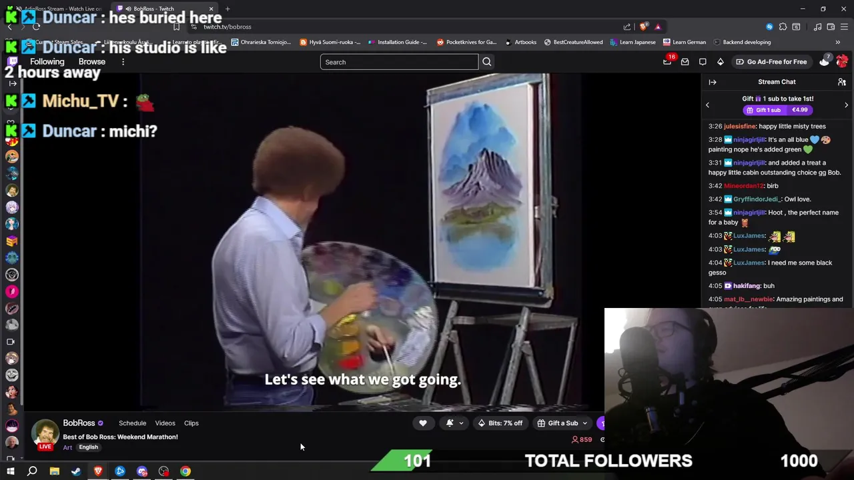The image size is (854, 480).
Task: Open site settings icon next to URL
Action: pyautogui.click(x=194, y=27)
